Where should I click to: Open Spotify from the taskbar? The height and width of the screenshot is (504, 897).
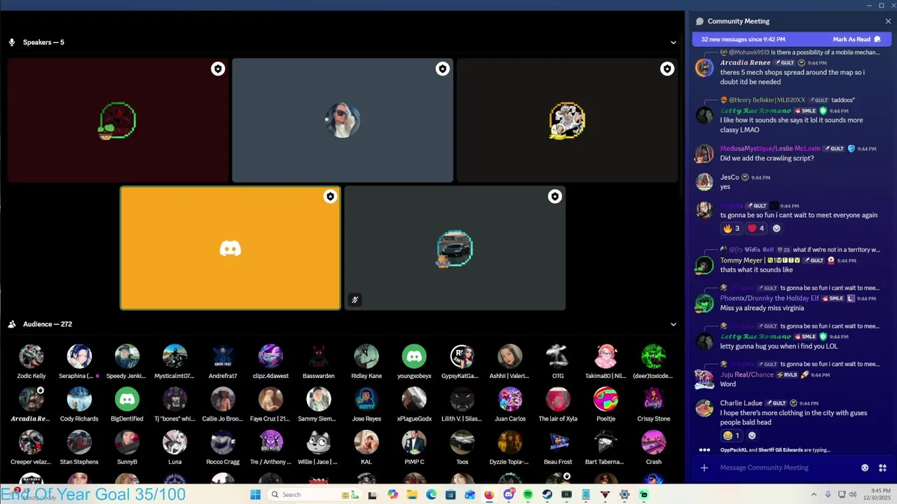pyautogui.click(x=528, y=494)
